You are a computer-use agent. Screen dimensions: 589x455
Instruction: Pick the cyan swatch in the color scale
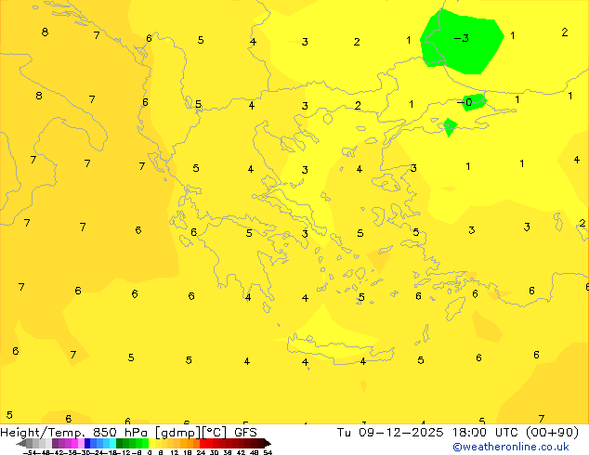coord(112,443)
